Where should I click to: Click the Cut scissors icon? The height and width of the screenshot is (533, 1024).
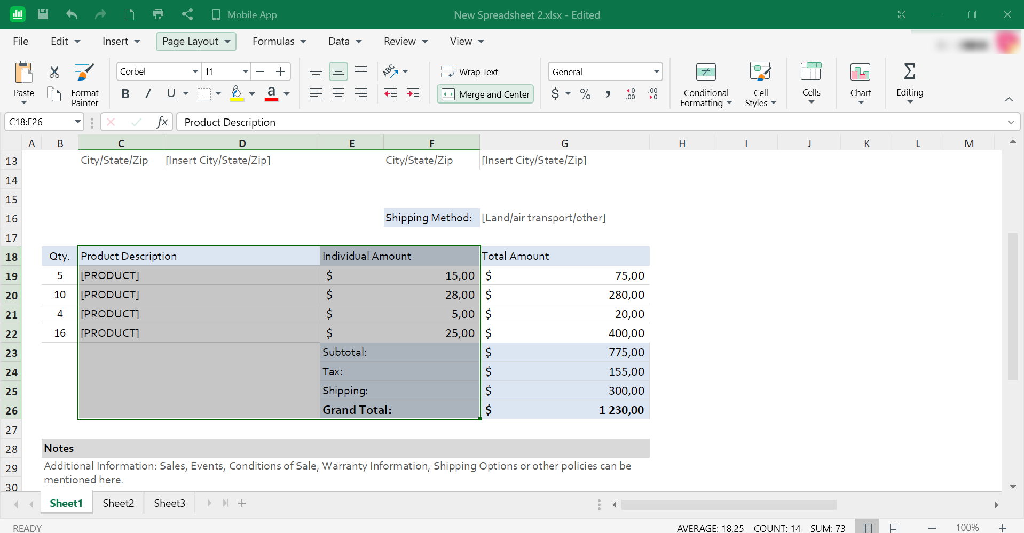54,71
